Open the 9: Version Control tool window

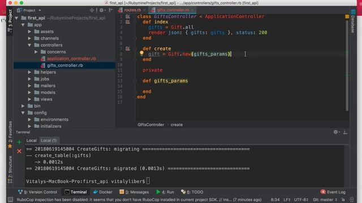(37, 192)
